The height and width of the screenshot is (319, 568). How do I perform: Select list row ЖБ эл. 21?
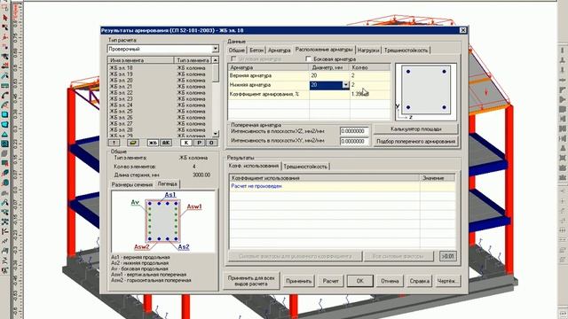[160, 87]
